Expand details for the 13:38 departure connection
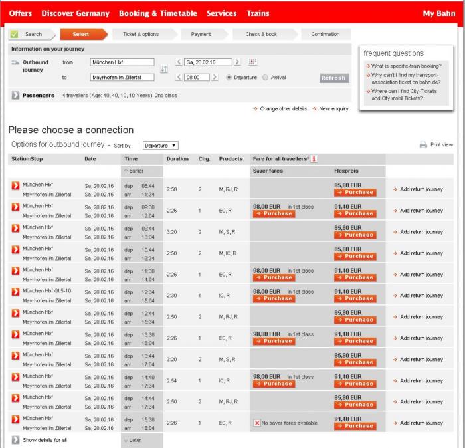Screen dimensions: 465x448 (x=15, y=334)
